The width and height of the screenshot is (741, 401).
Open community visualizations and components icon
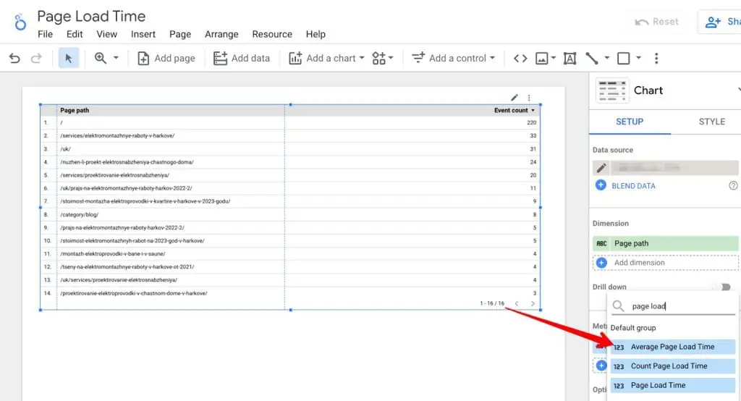point(382,58)
